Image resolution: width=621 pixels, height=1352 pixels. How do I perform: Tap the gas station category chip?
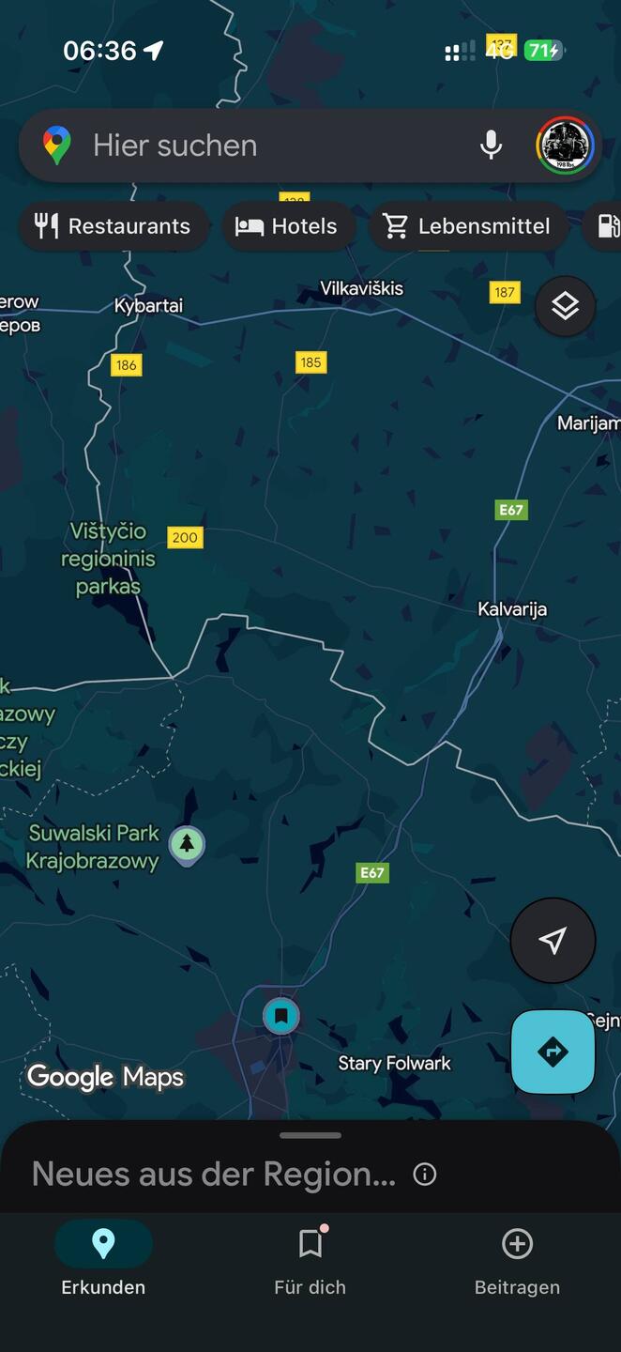coord(605,226)
